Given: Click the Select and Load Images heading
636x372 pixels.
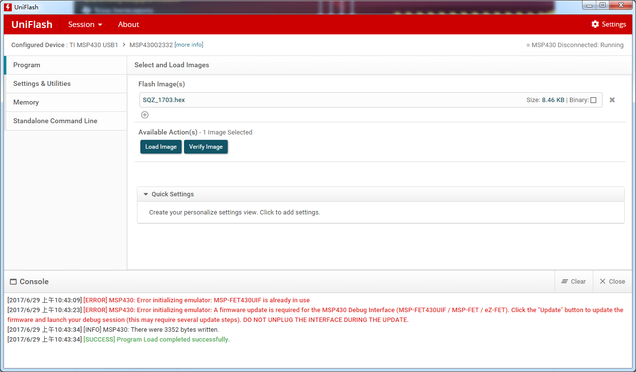Looking at the screenshot, I should point(172,65).
